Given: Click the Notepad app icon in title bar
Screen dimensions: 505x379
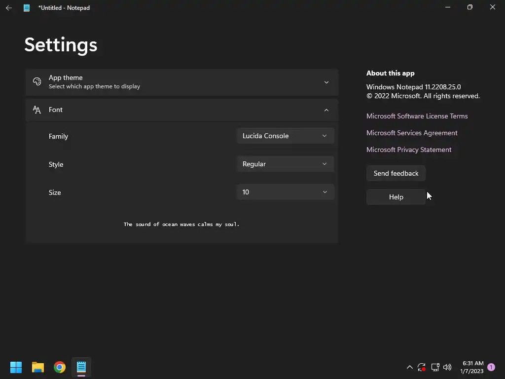Looking at the screenshot, I should 27,8.
